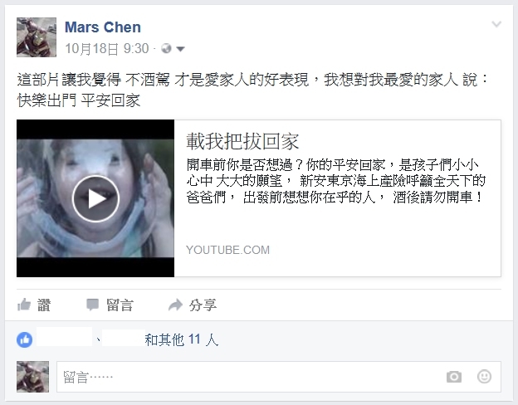Open the emoji smiley picker
The image size is (518, 405).
click(x=484, y=377)
